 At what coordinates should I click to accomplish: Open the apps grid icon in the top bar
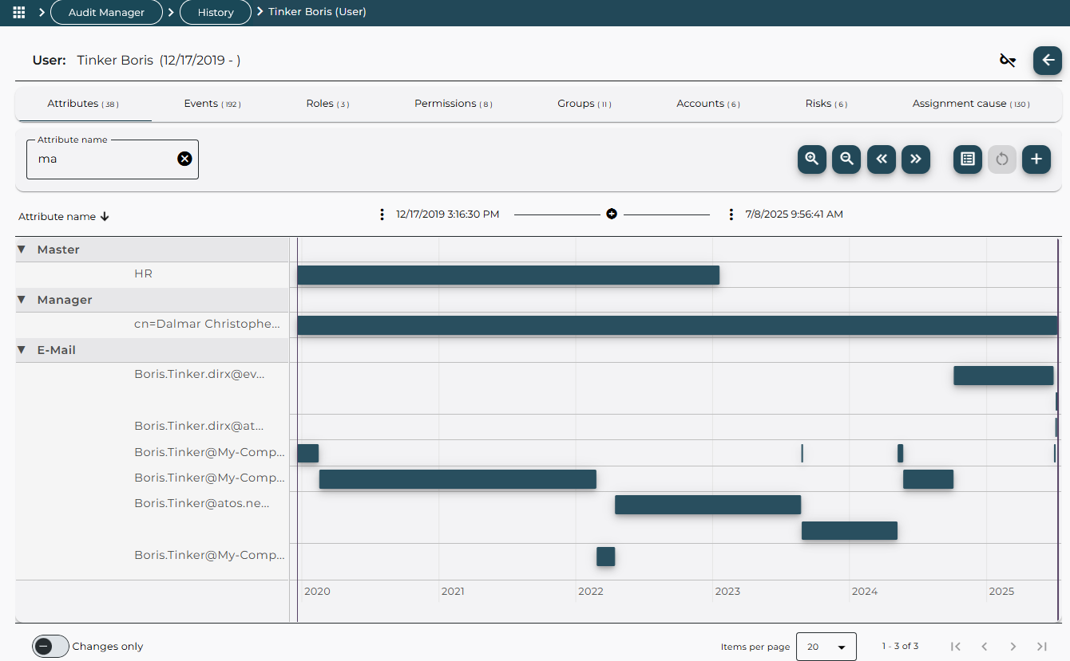(x=18, y=12)
